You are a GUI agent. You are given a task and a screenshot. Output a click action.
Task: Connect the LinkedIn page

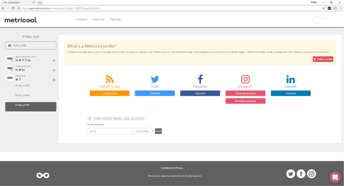291,93
